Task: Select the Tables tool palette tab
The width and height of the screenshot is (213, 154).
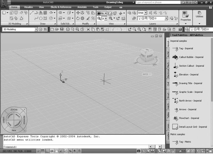Action: click(x=168, y=115)
